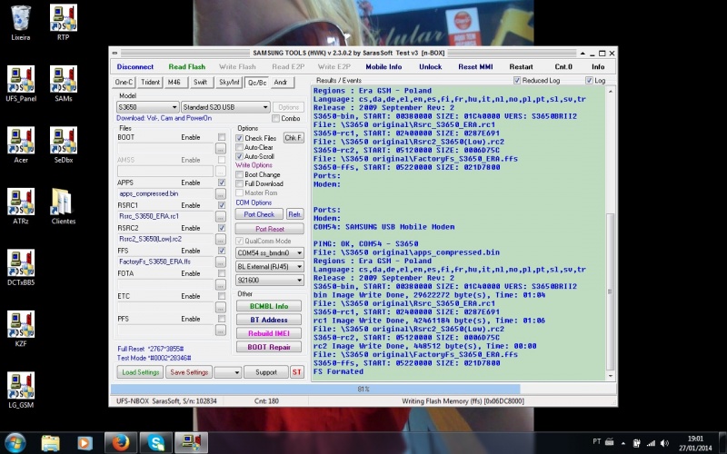727x454 pixels.
Task: Open the Clientes folder on desktop
Action: point(64,206)
